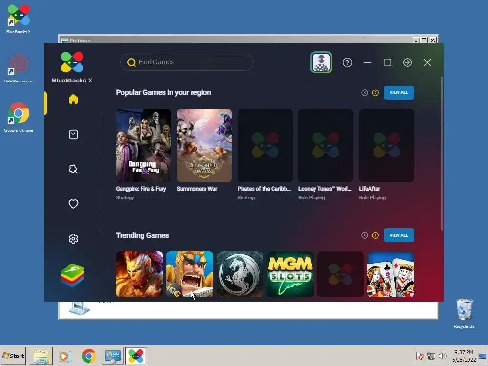Viewport: 488px width, 366px height.
Task: Click the BlueStacks X taskbar button
Action: point(136,356)
